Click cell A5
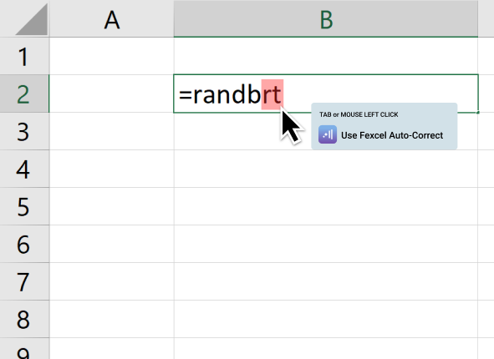The width and height of the screenshot is (494, 359). pyautogui.click(x=111, y=206)
